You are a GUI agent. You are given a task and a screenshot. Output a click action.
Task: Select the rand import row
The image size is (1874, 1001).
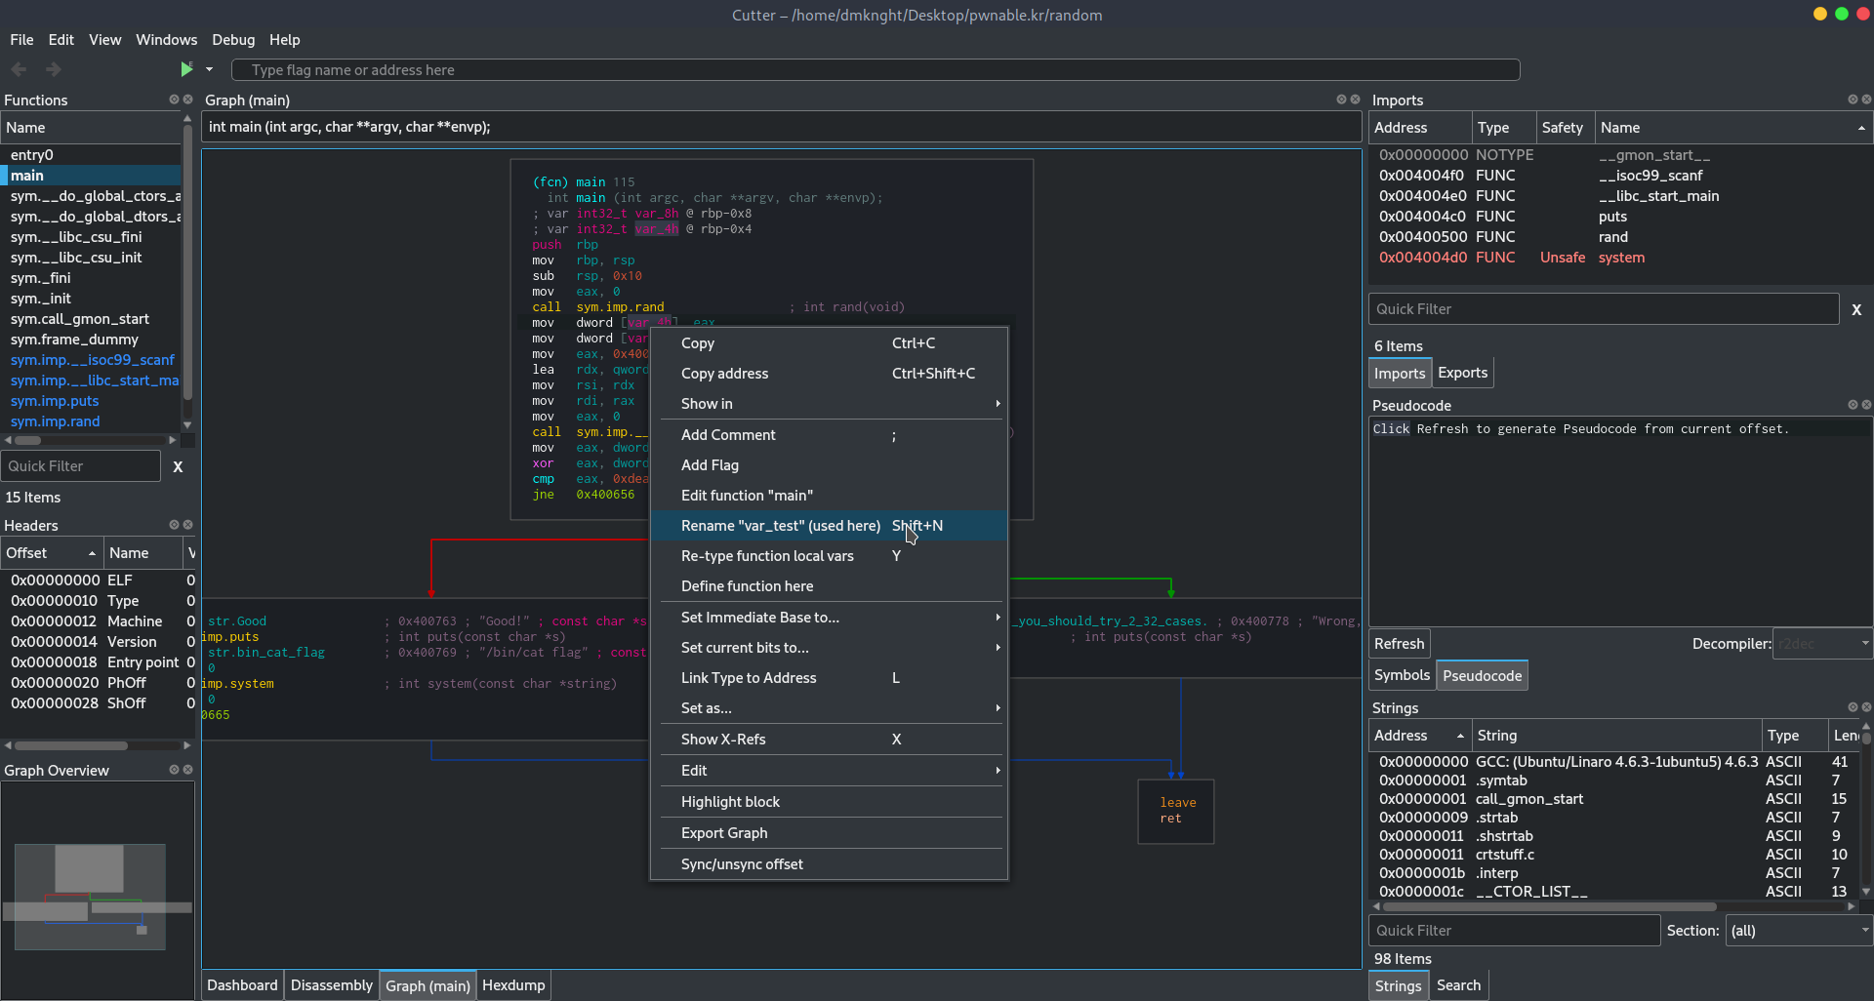1620,237
